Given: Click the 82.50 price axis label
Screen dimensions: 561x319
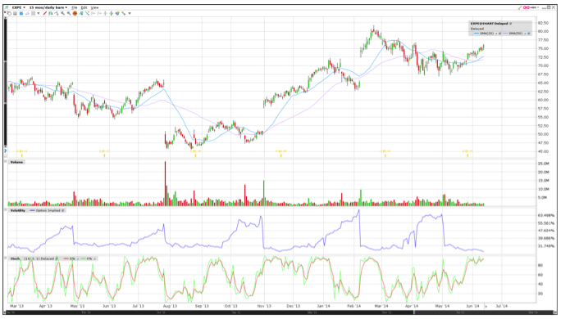Looking at the screenshot, I should pos(543,22).
